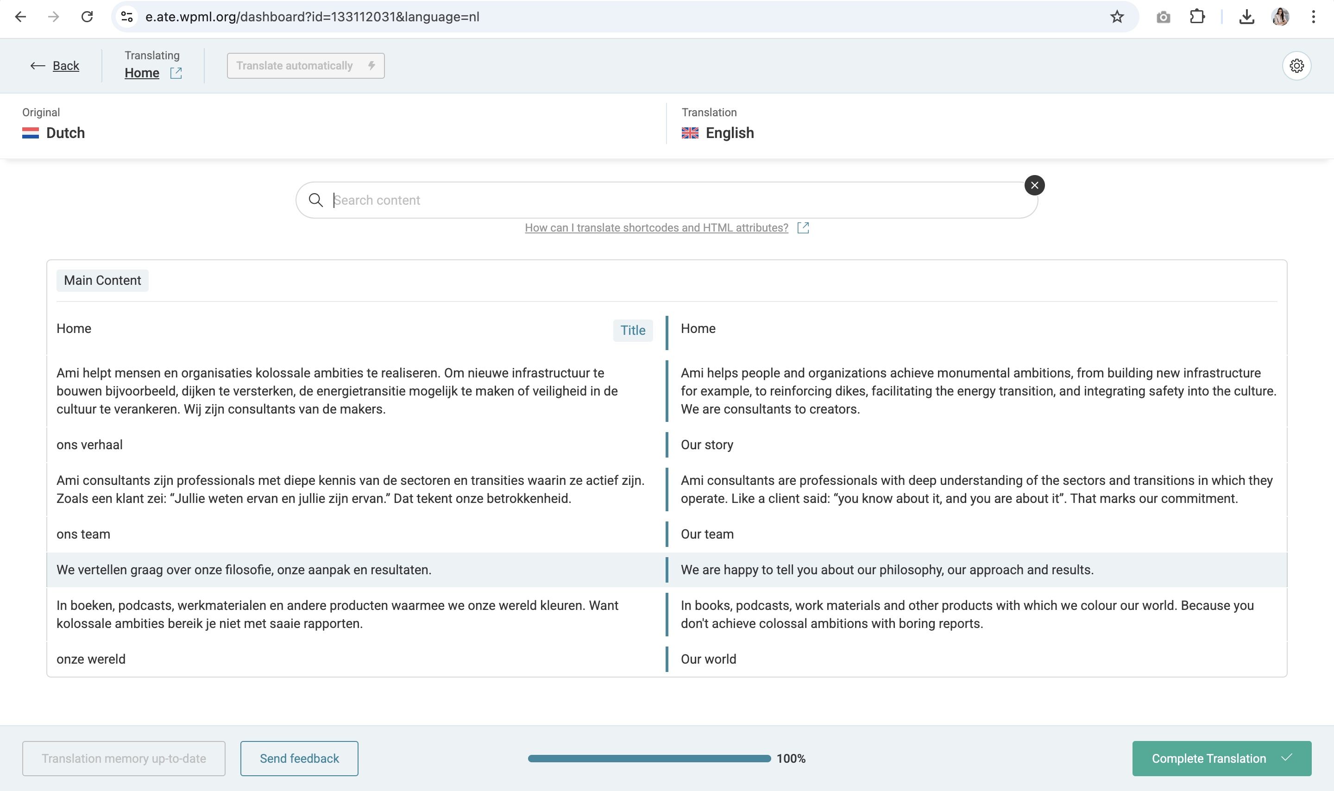
Task: Edit translation 'Ami helps people and organizations'
Action: (978, 391)
